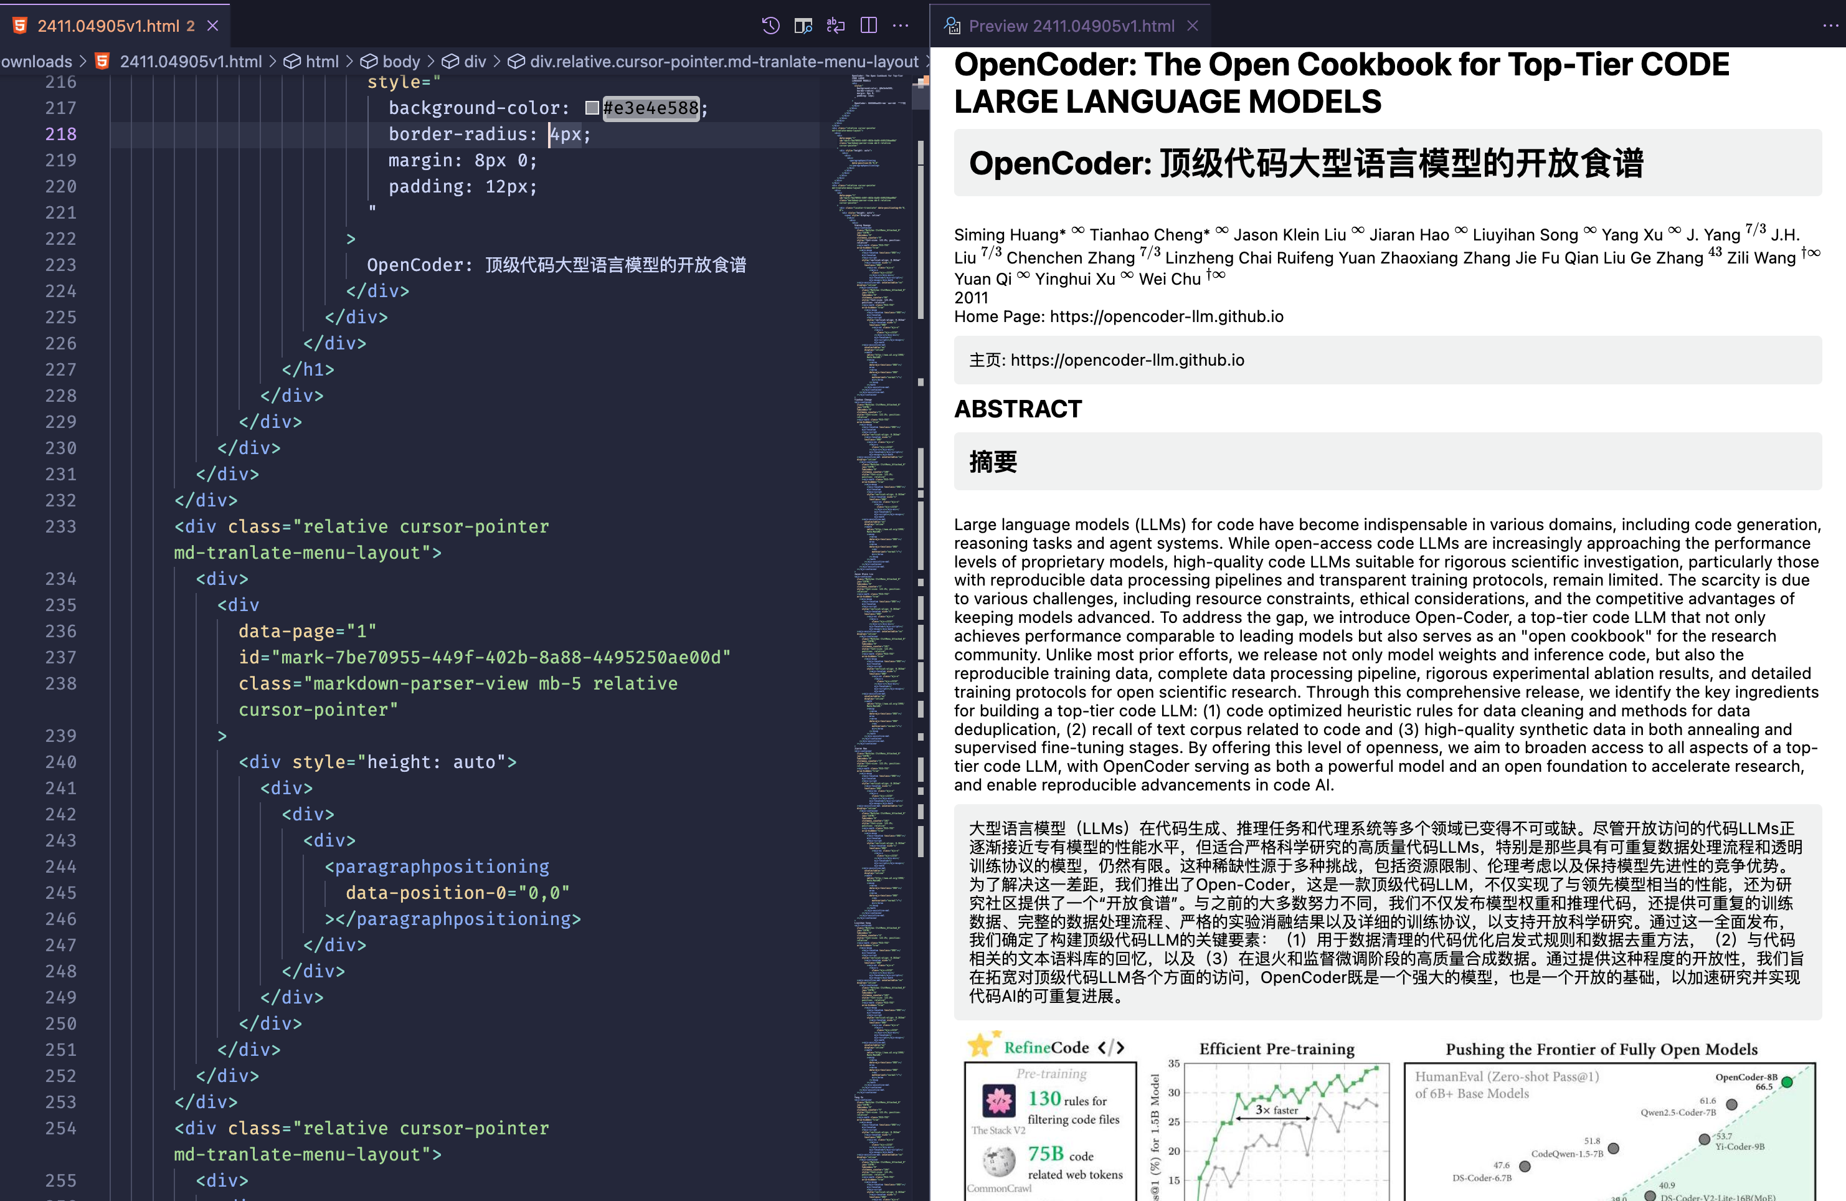Screen dimensions: 1846x1201
Task: Click the Efficient Pre-training chart
Action: tap(1272, 1120)
